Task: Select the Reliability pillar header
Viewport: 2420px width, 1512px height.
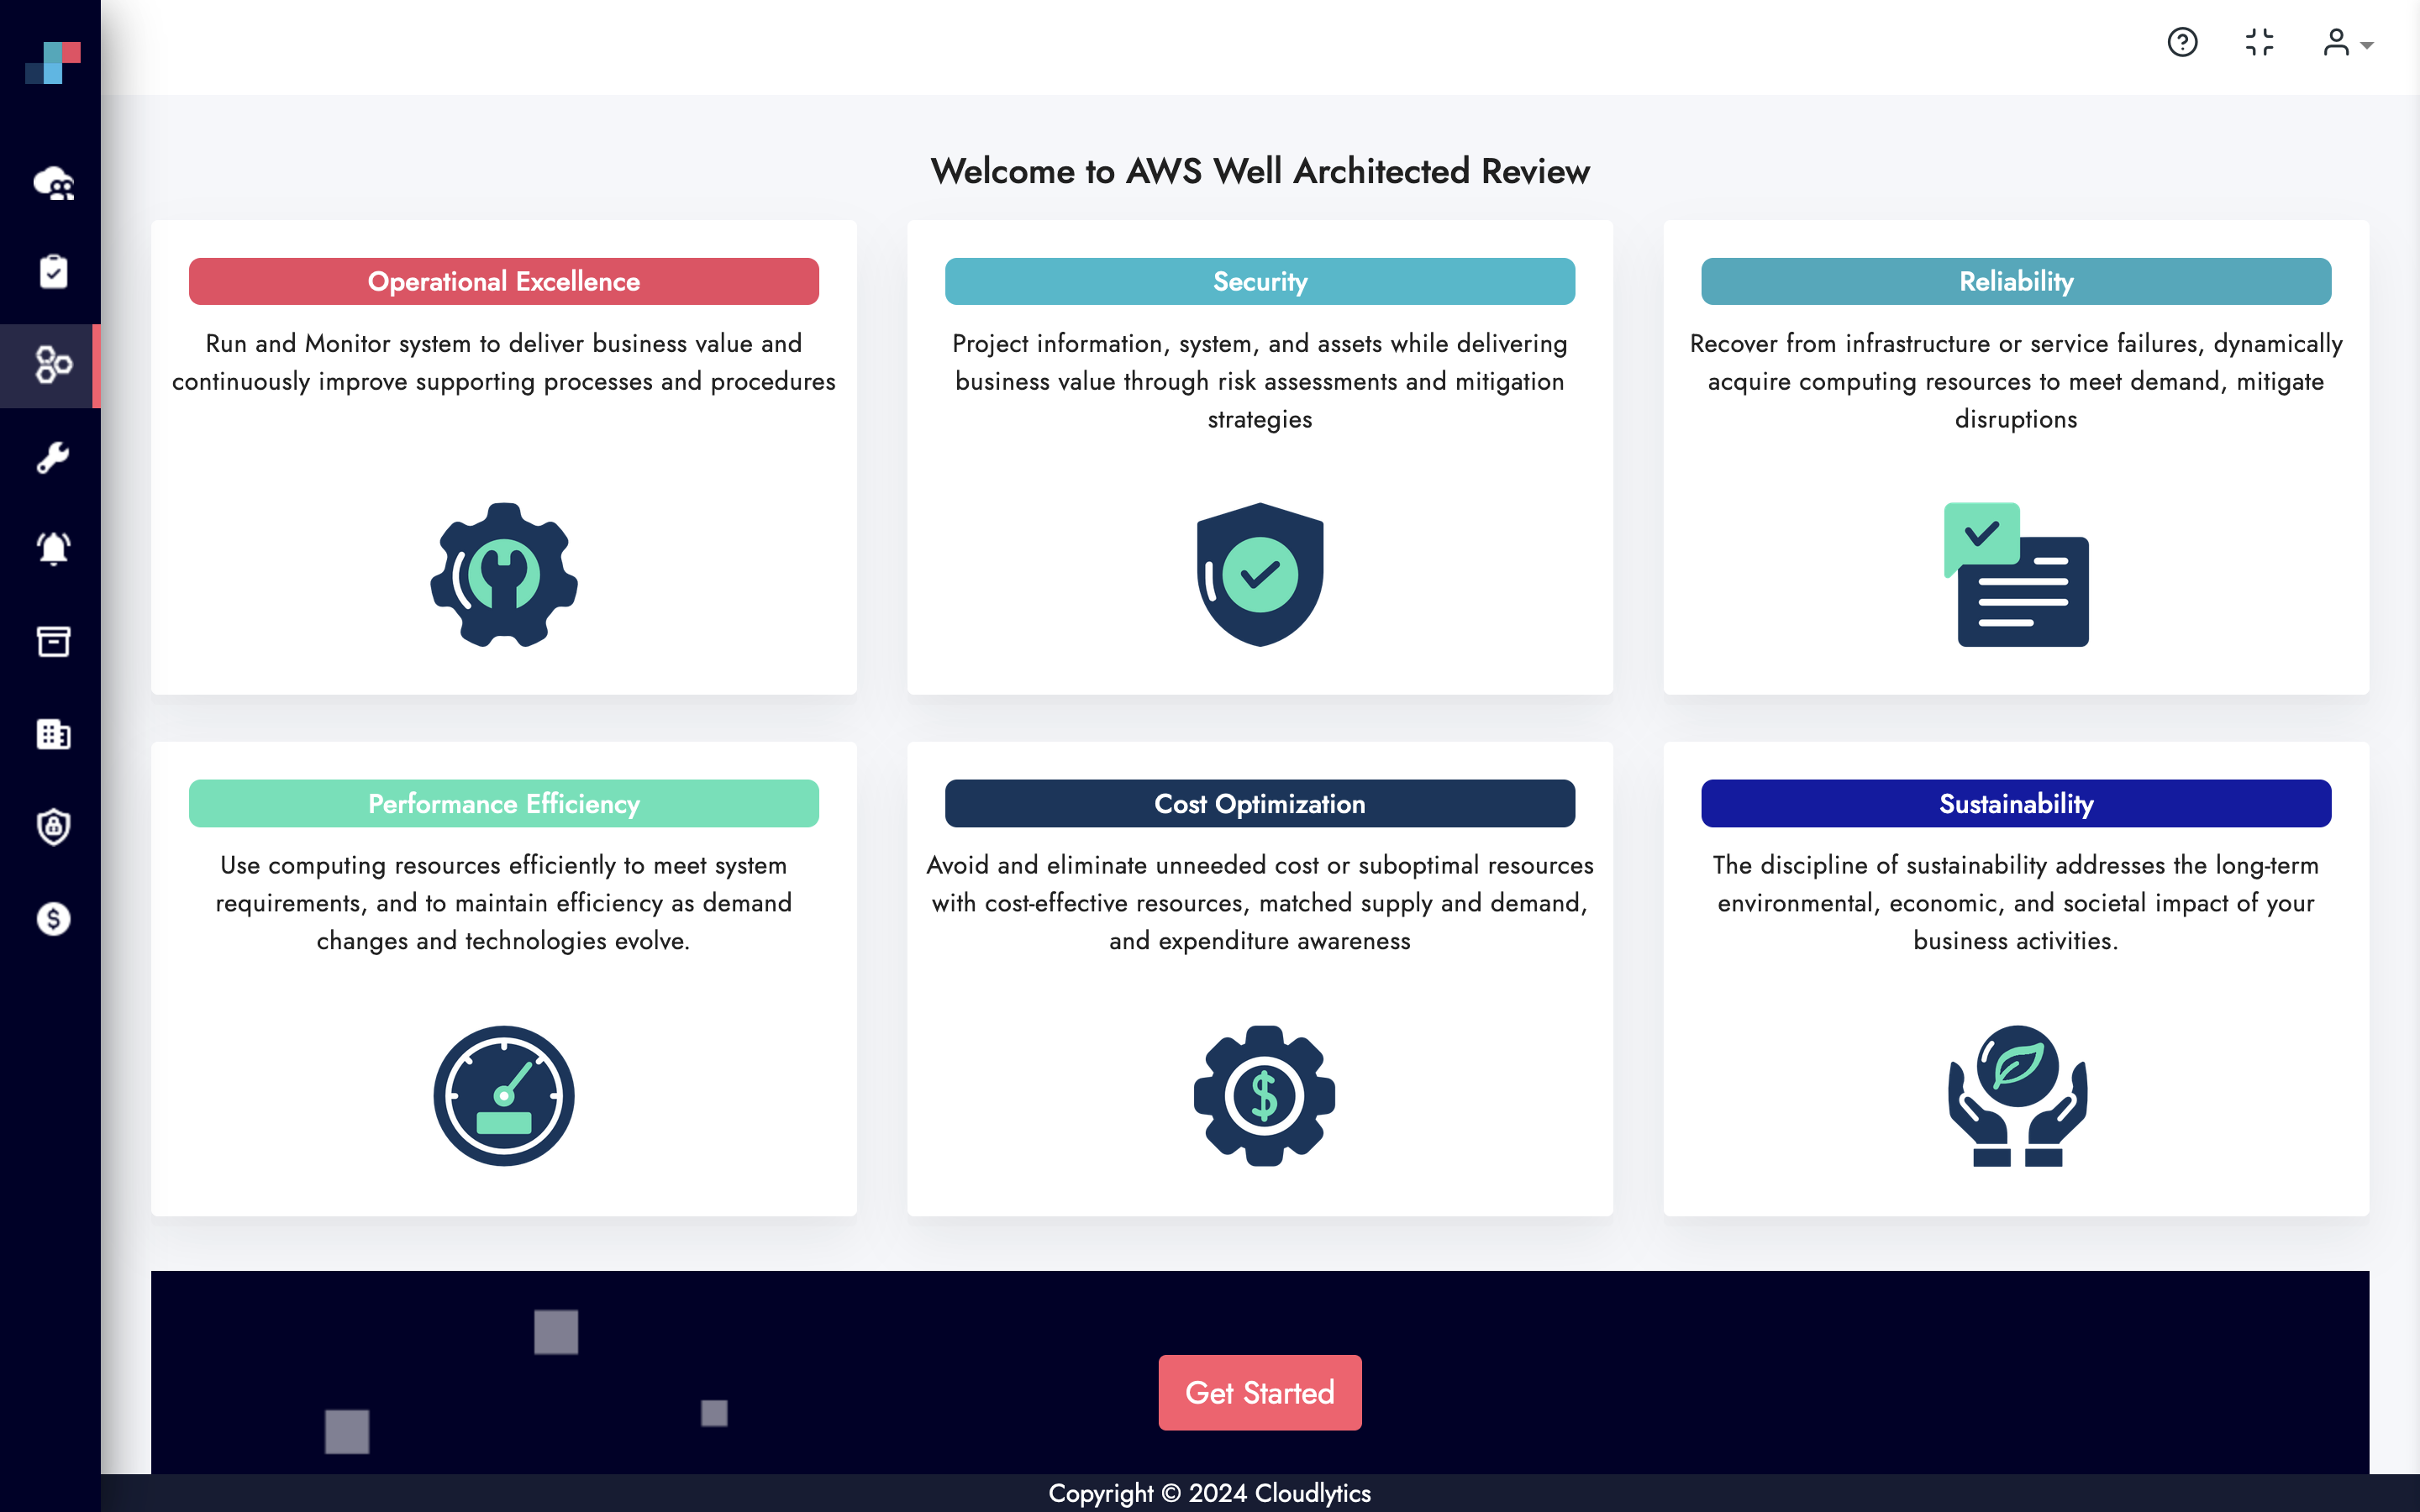Action: [x=2015, y=282]
